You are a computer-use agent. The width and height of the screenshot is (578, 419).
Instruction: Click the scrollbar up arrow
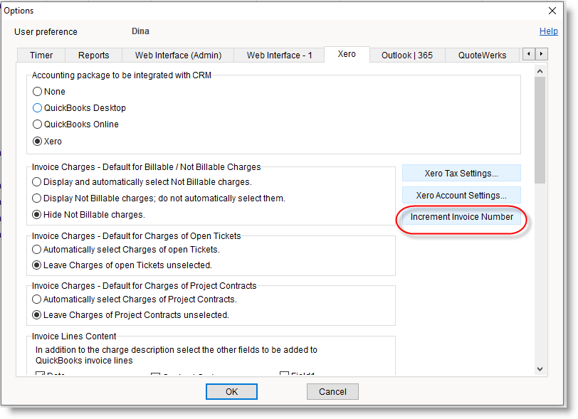tap(540, 70)
